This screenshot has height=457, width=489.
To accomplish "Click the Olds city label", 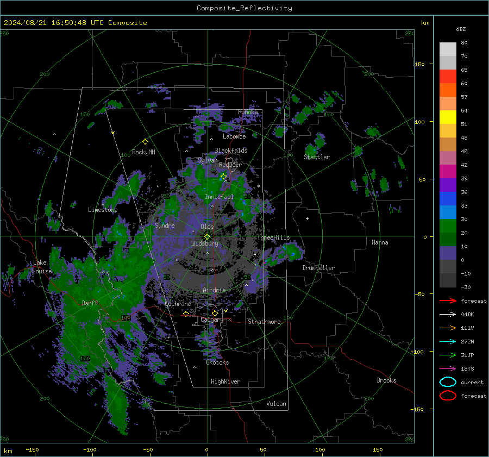I will (207, 227).
